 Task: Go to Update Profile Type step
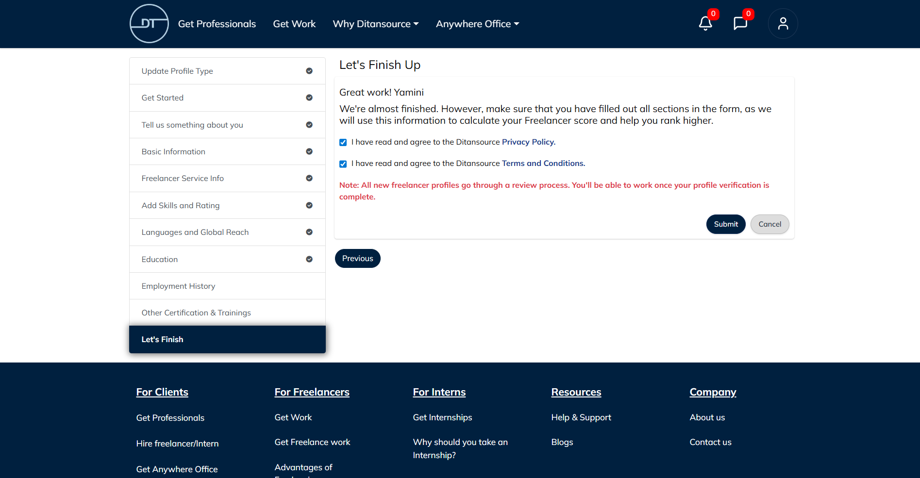pyautogui.click(x=227, y=71)
